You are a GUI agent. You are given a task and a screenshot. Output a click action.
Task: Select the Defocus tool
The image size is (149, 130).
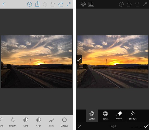tap(64, 122)
